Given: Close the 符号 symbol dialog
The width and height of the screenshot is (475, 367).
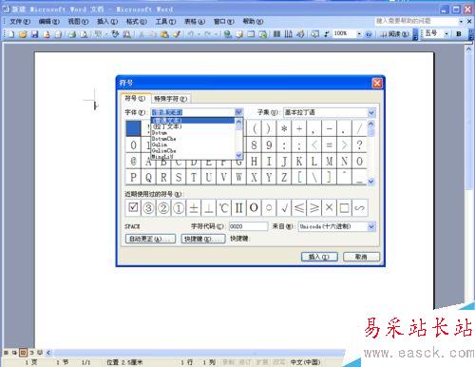Looking at the screenshot, I should tap(377, 83).
